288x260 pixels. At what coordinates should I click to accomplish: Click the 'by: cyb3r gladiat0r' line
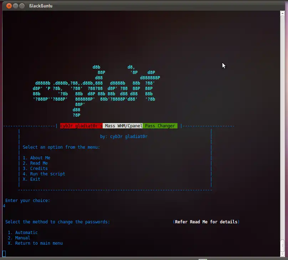pos(124,137)
